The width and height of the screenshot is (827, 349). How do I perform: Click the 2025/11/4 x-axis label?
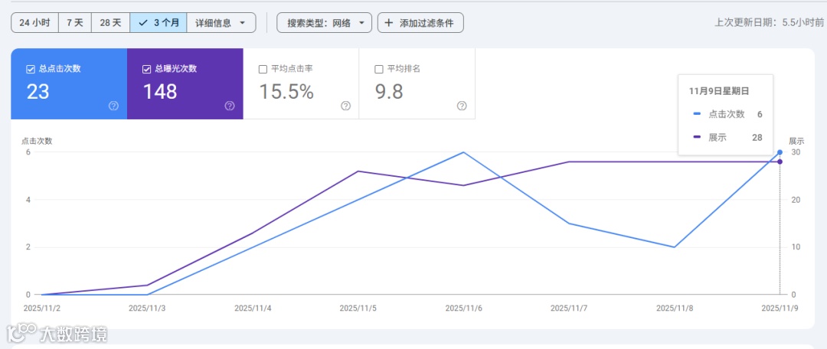253,308
